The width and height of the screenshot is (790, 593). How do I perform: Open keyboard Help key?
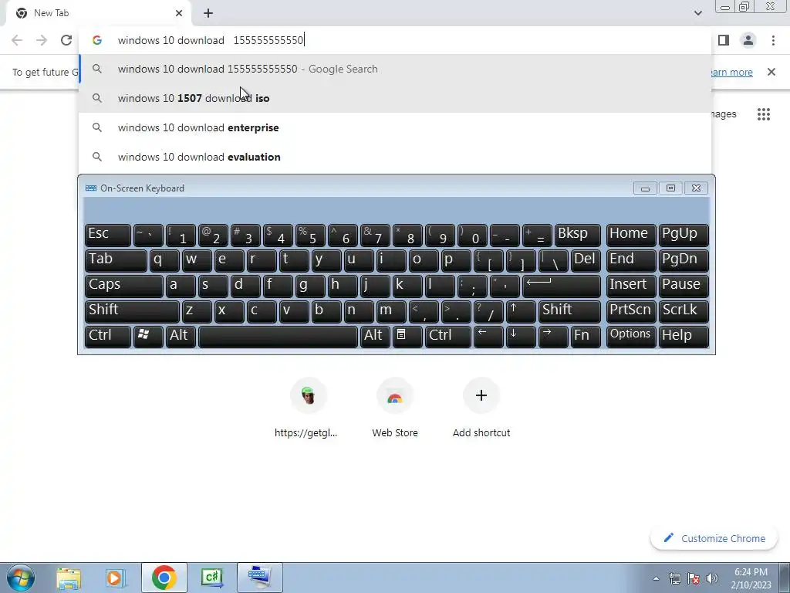[x=684, y=337]
